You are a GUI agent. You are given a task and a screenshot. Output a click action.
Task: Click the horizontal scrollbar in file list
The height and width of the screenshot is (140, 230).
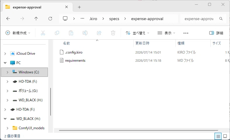(x=138, y=130)
